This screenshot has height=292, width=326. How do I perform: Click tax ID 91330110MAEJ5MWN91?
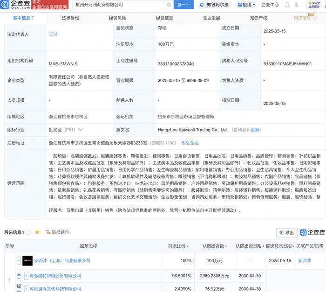[x=287, y=64]
